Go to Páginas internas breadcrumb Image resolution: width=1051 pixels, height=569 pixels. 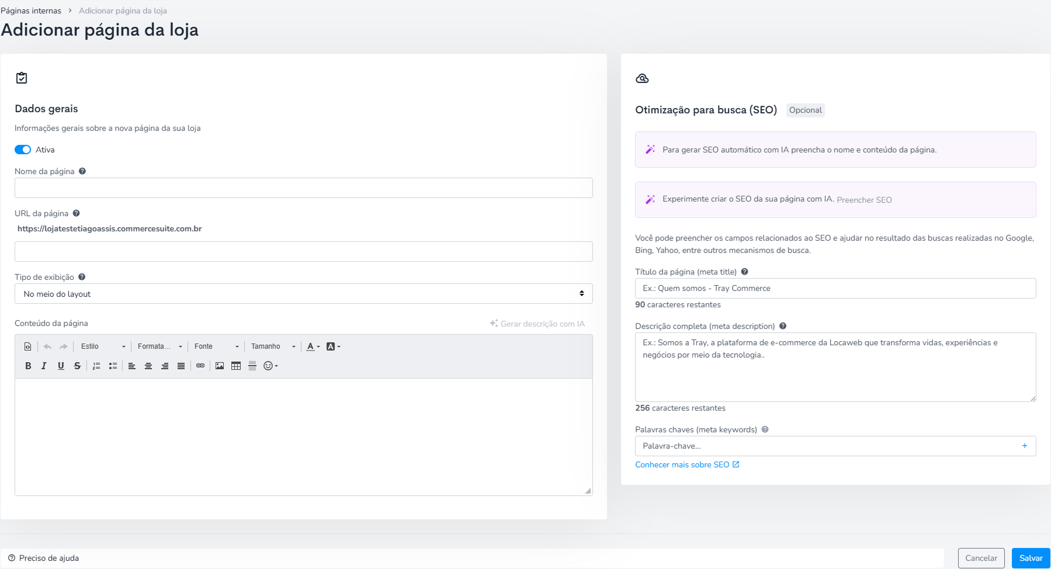[x=31, y=11]
